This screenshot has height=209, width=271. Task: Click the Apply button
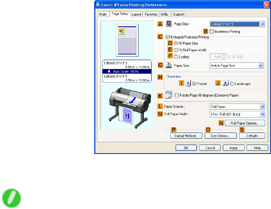point(233,148)
